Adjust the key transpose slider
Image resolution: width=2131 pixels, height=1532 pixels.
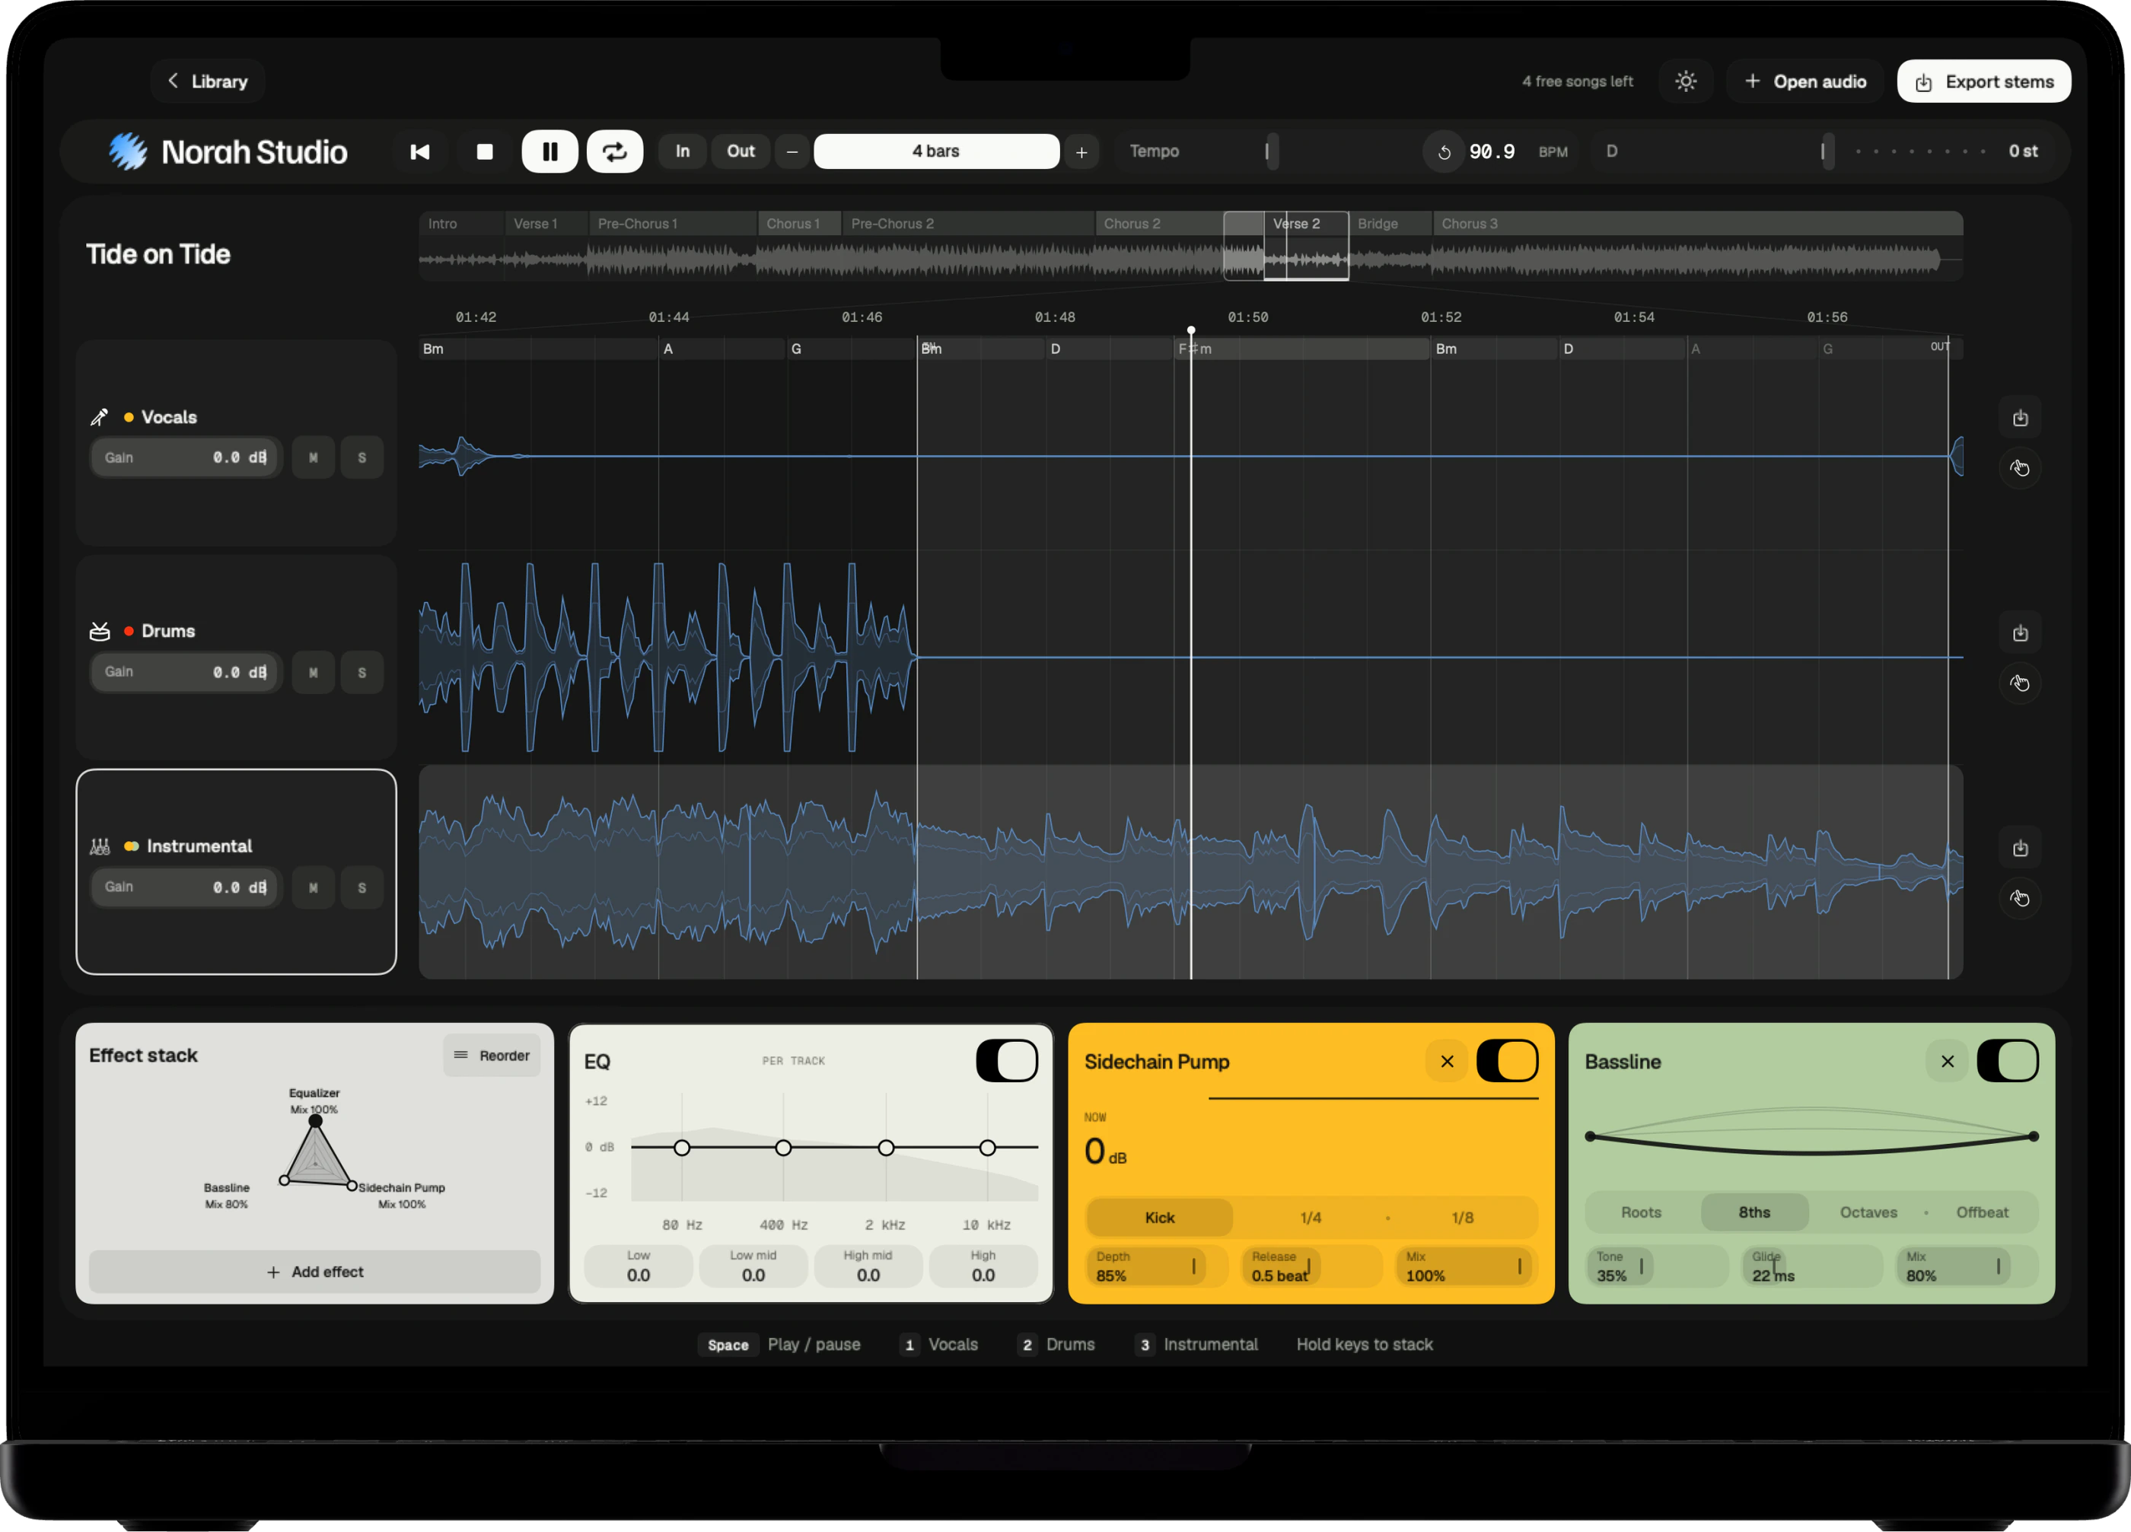click(x=1827, y=151)
